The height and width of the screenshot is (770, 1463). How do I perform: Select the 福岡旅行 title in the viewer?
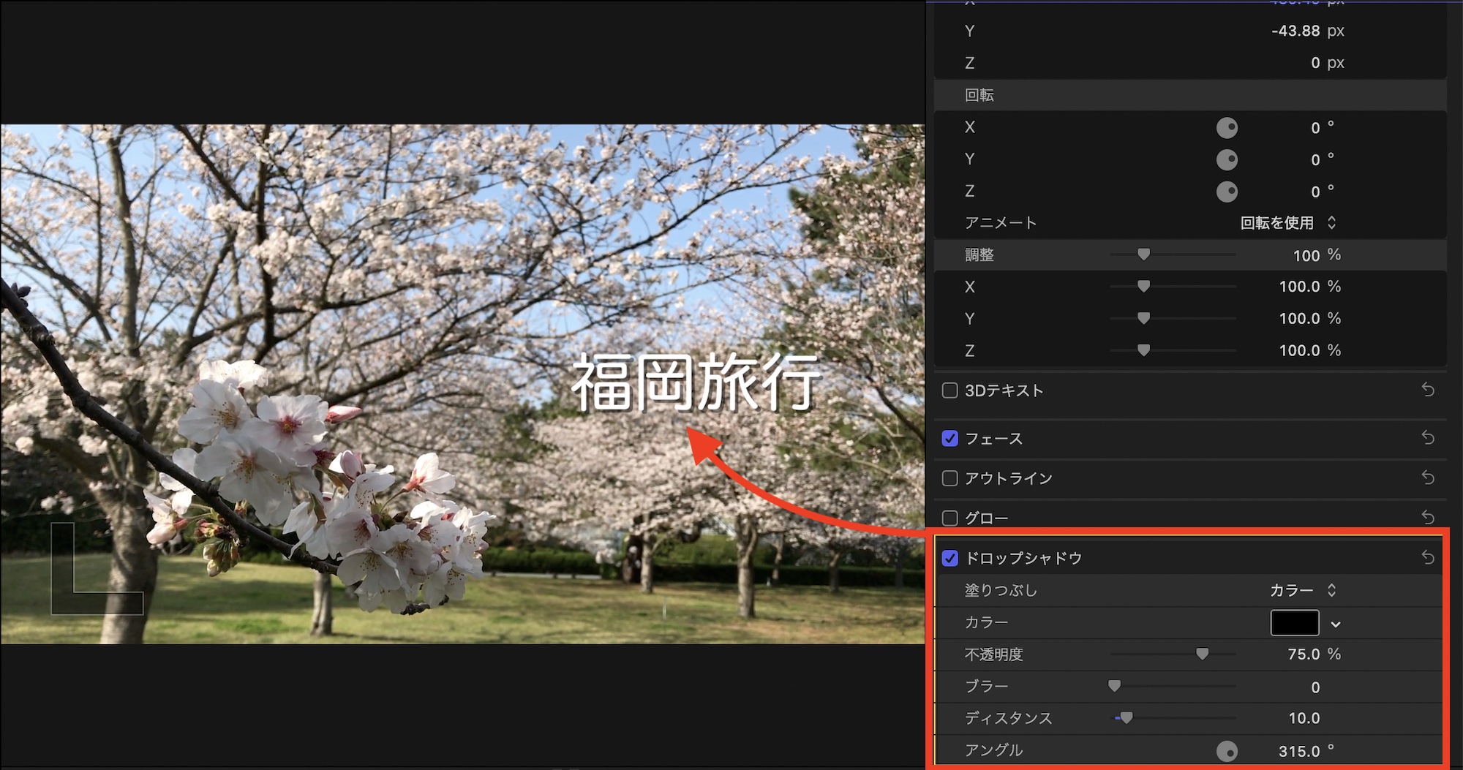click(696, 382)
